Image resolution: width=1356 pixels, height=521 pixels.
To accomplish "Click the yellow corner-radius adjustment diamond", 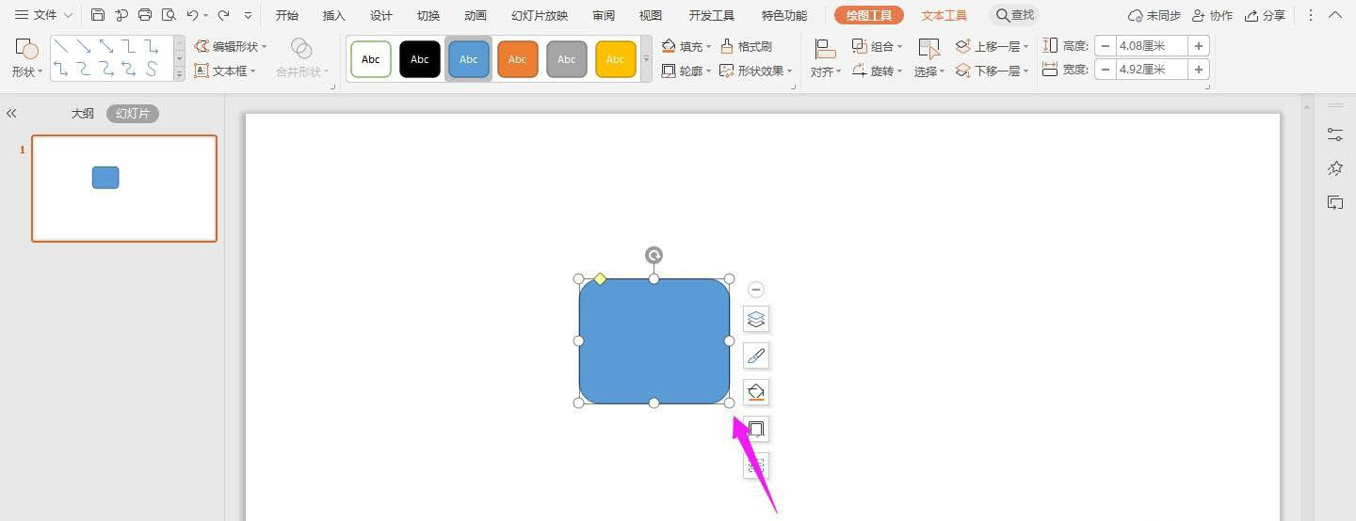I will tap(600, 278).
